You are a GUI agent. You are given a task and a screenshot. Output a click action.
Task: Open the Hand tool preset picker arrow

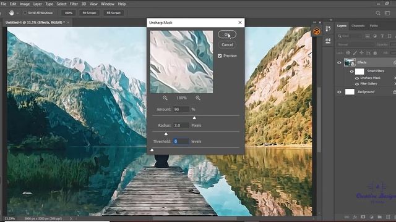18,13
